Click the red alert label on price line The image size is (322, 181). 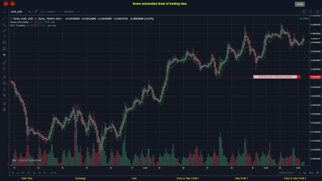(x=275, y=77)
